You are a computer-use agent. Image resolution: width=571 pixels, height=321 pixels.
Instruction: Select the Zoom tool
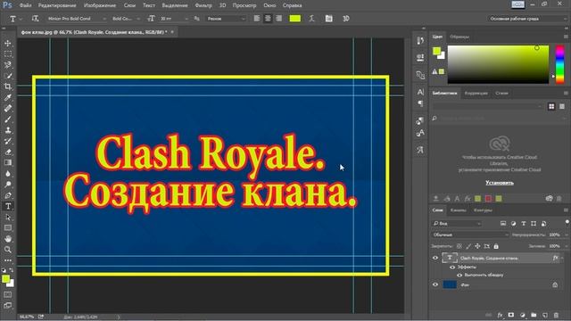pyautogui.click(x=8, y=250)
